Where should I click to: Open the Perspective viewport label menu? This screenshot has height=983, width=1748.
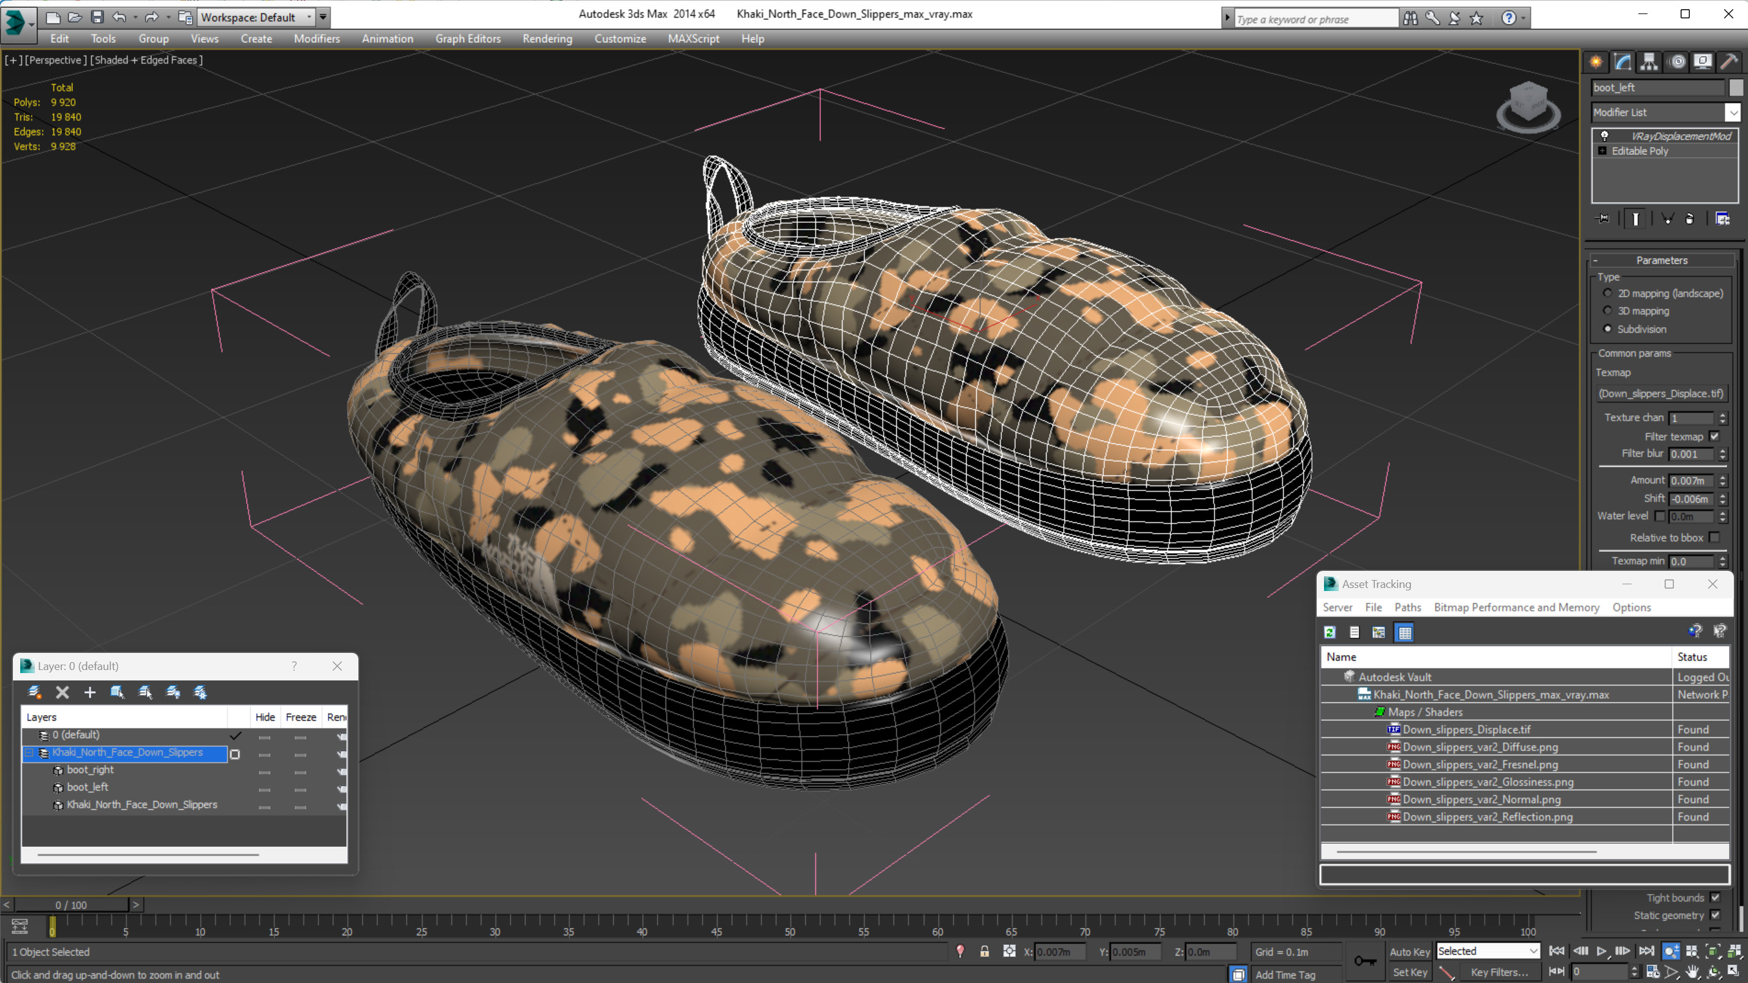[x=56, y=59]
